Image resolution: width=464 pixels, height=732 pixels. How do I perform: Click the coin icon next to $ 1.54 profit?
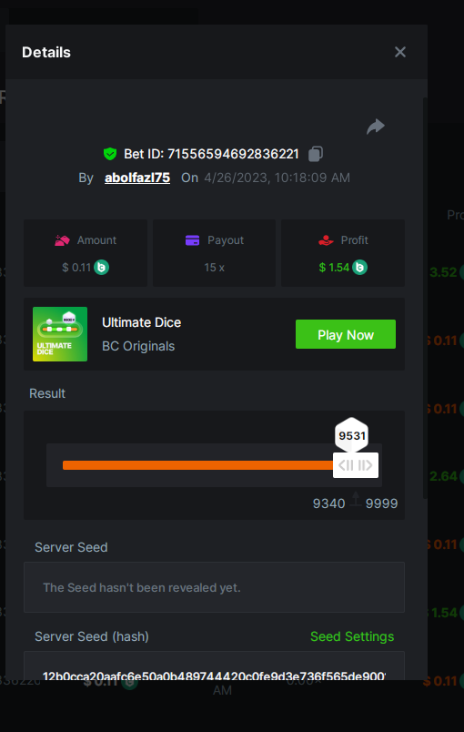pyautogui.click(x=359, y=268)
